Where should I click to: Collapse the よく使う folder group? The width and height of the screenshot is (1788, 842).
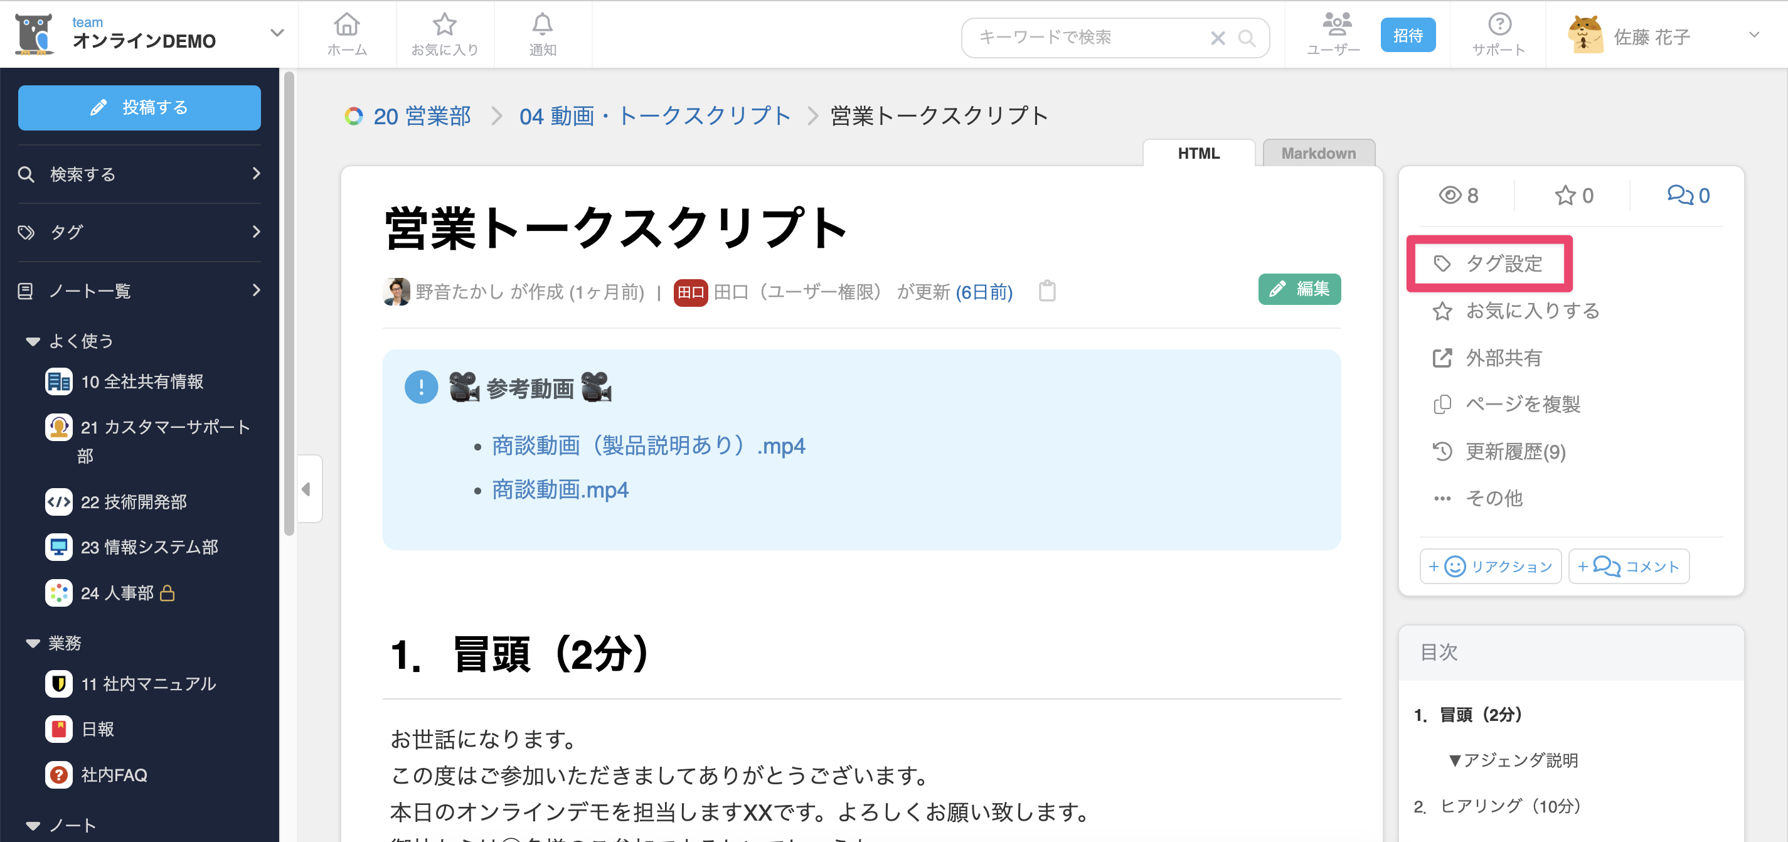point(33,341)
